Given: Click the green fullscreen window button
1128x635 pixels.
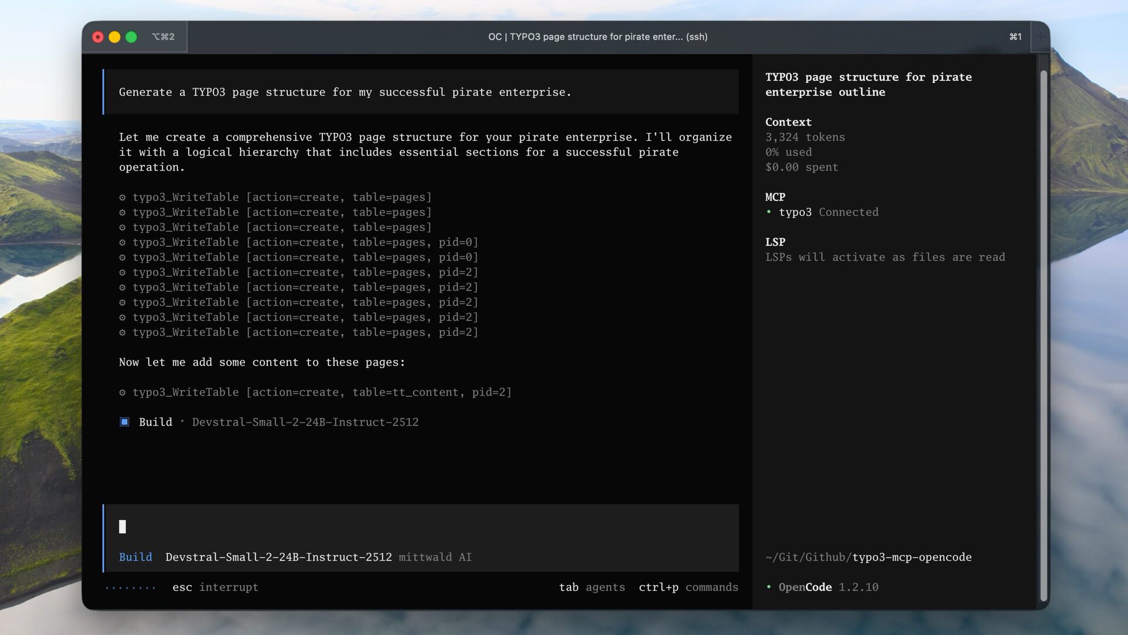Looking at the screenshot, I should [132, 37].
